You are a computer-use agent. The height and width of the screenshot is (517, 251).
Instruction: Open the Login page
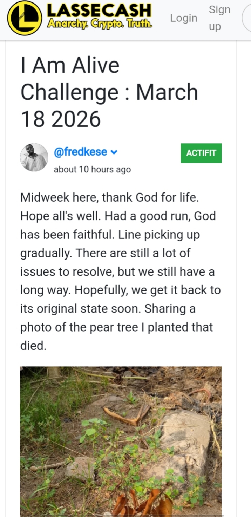[184, 18]
